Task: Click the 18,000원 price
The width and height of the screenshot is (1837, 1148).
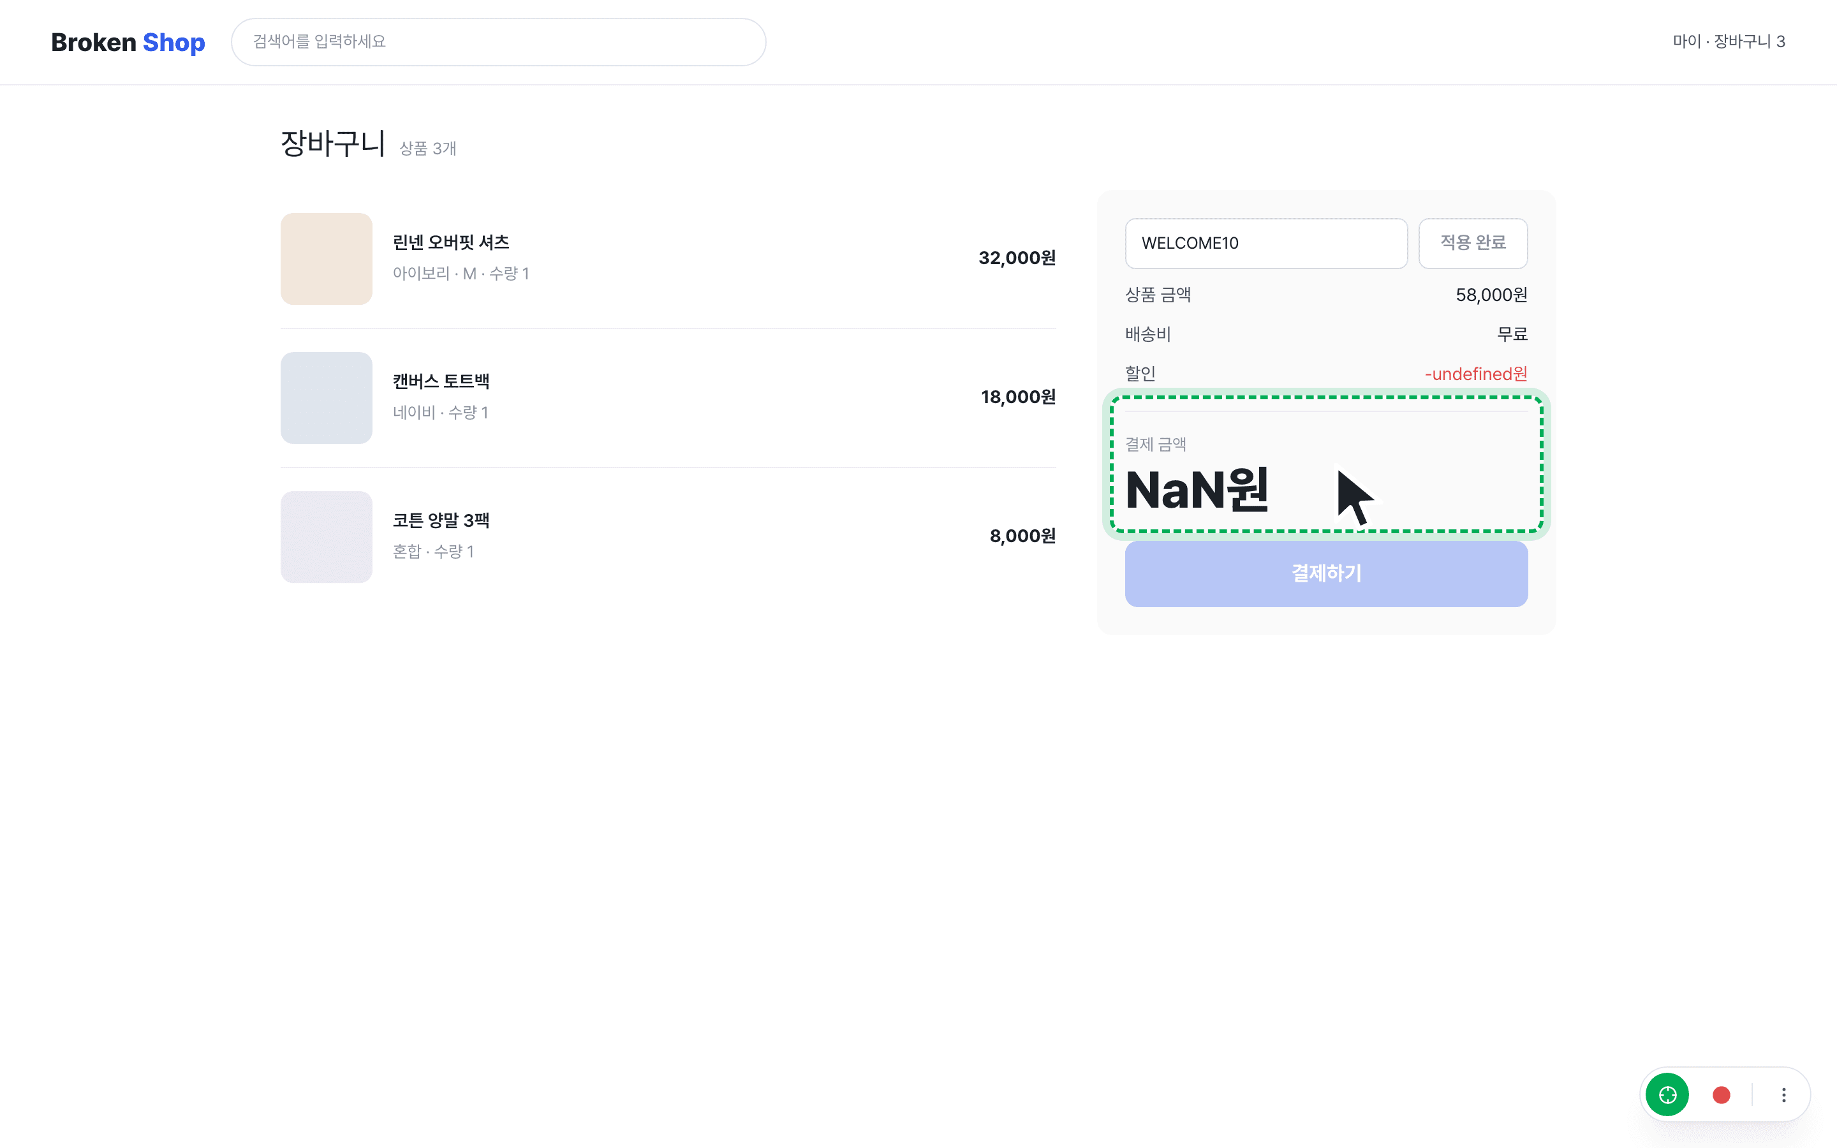Action: 1018,397
